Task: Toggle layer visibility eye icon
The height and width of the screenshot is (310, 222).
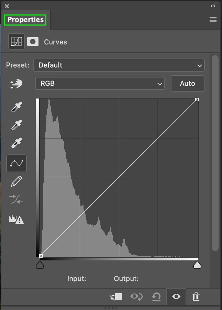Action: (x=176, y=297)
